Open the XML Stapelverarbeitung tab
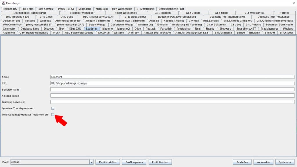The height and width of the screenshot is (167, 297). tap(79, 32)
